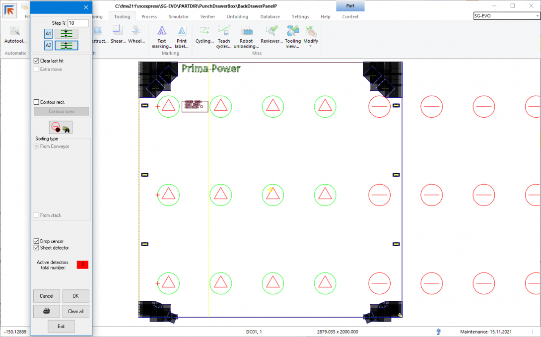This screenshot has height=337, width=541.
Task: Open the Text marking tool
Action: (x=162, y=36)
